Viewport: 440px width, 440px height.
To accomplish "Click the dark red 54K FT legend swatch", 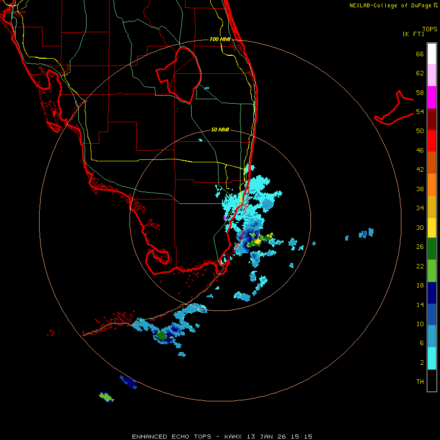I will (x=432, y=119).
